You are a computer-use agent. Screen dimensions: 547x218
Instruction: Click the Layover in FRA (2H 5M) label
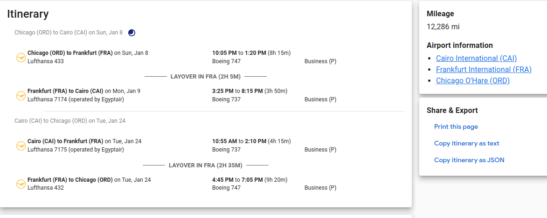coord(206,77)
